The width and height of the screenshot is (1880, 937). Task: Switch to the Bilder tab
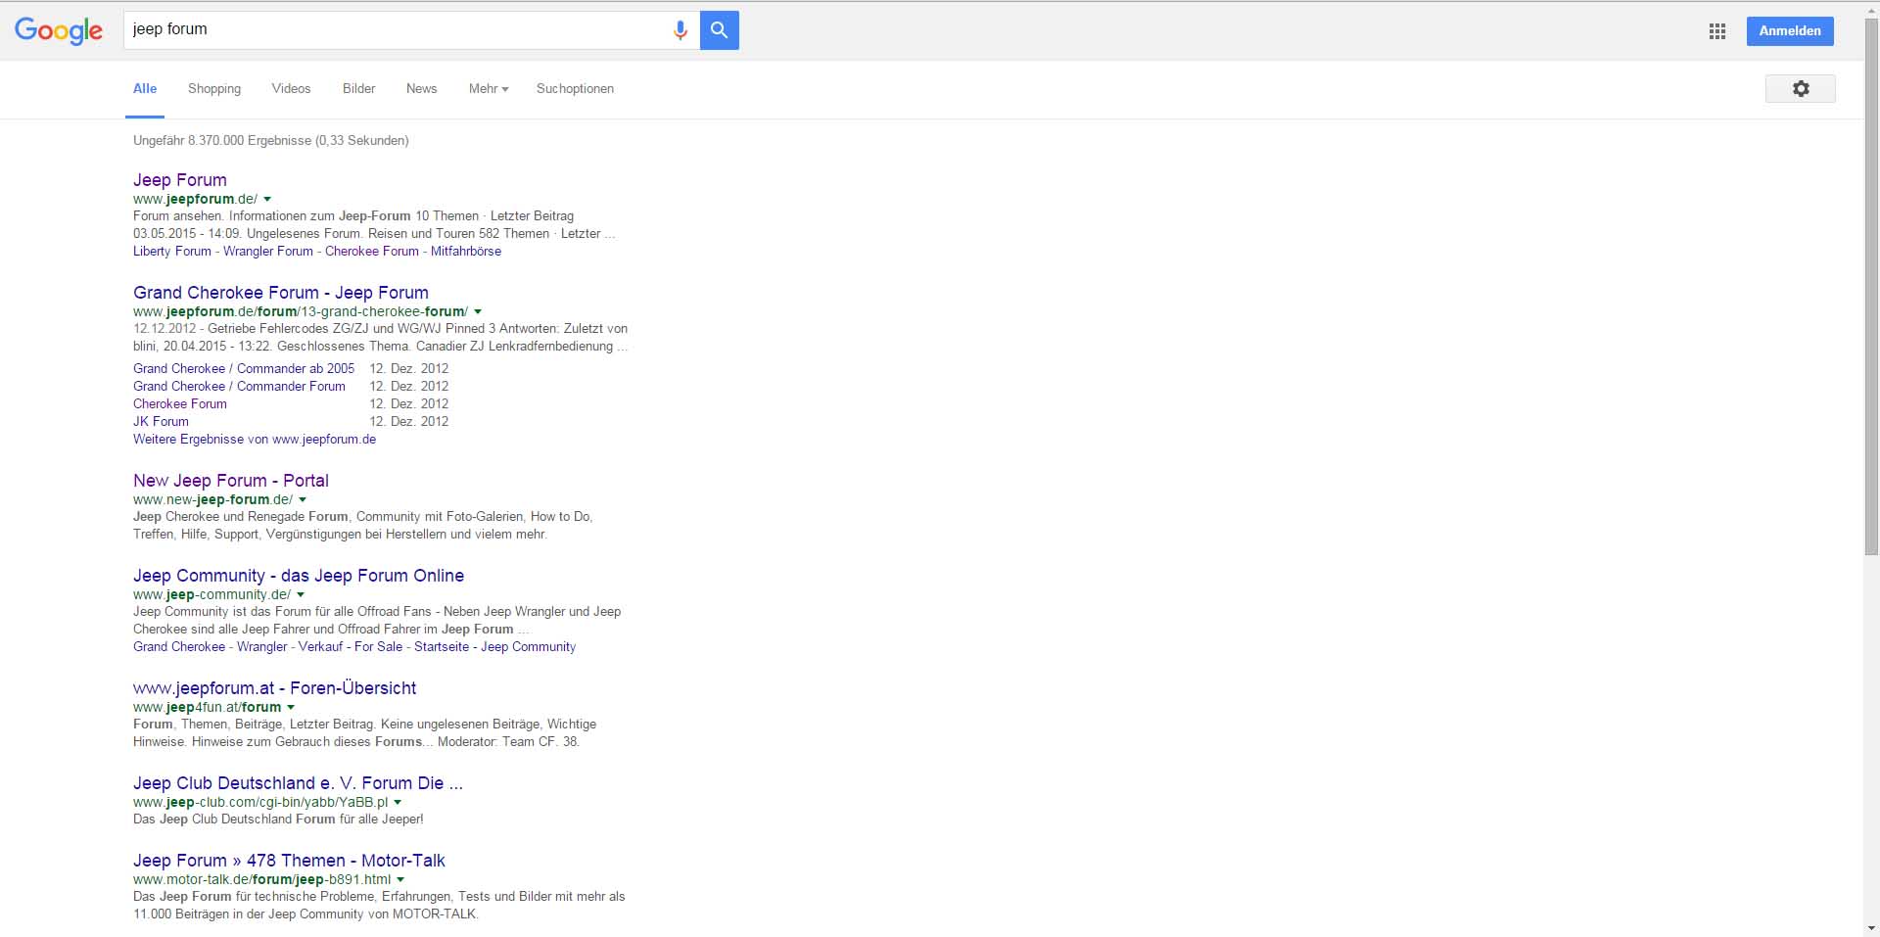[358, 89]
